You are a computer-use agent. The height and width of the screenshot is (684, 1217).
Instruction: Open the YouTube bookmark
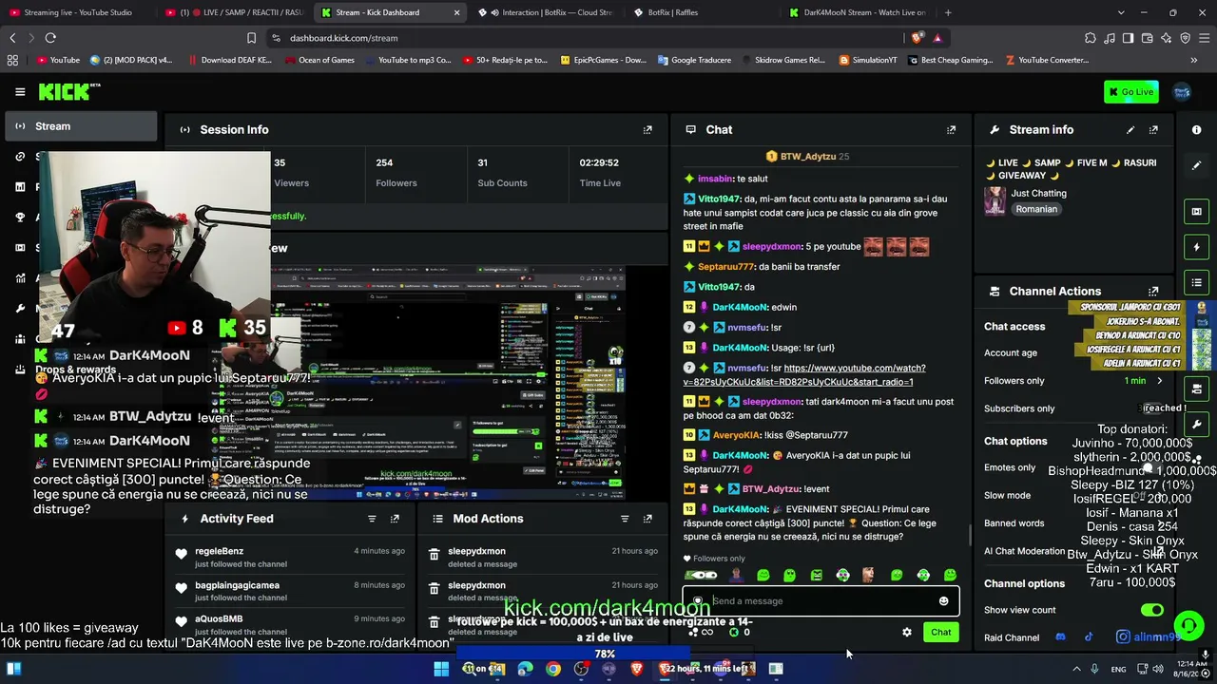(58, 60)
